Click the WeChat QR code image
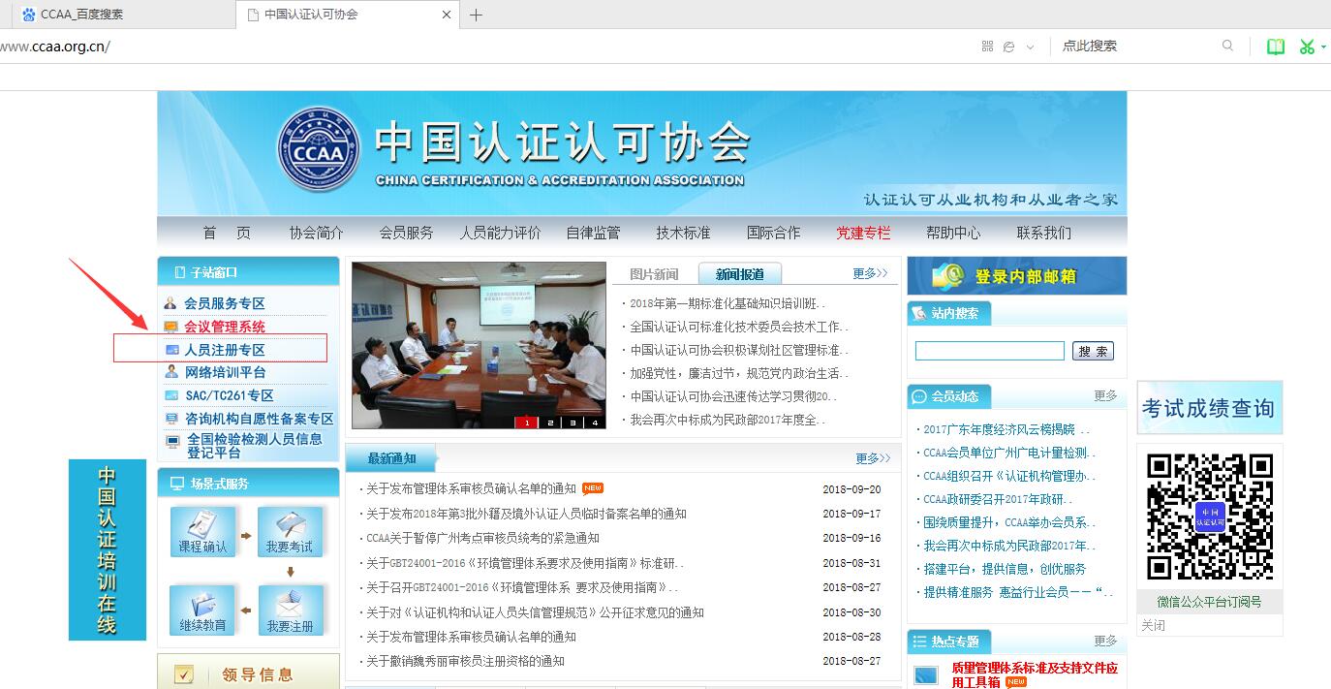Image resolution: width=1331 pixels, height=689 pixels. 1210,516
